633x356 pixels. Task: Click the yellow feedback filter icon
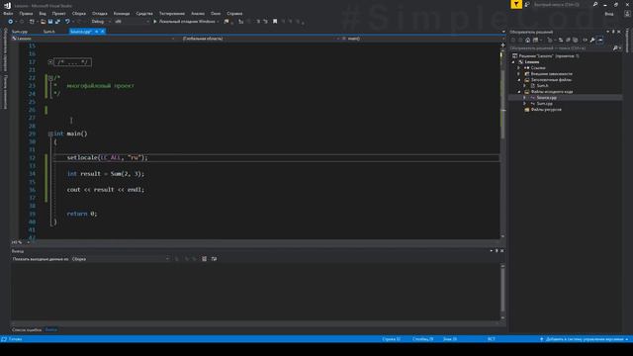coord(516,4)
